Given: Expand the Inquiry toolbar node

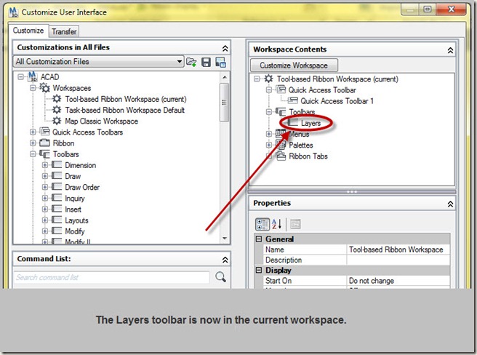Looking at the screenshot, I should point(45,198).
